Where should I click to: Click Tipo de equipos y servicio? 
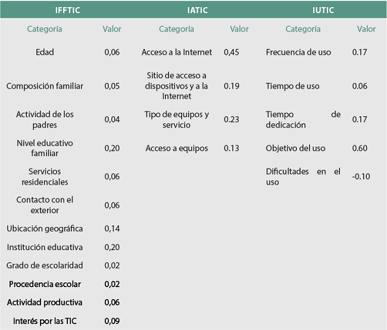tap(177, 120)
